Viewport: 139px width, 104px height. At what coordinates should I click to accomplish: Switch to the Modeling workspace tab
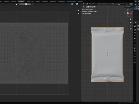tap(6, 1)
